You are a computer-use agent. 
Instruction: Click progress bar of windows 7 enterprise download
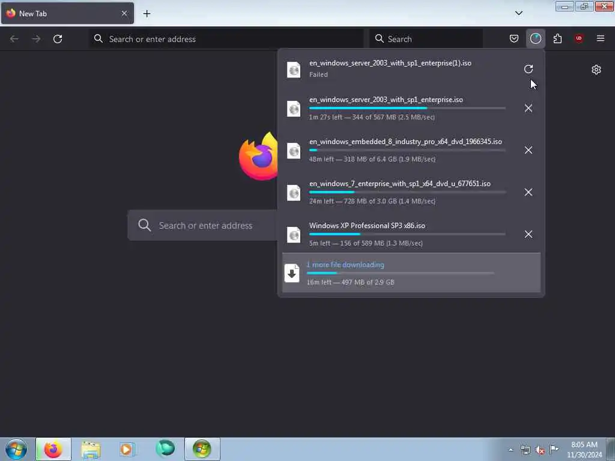click(x=407, y=192)
